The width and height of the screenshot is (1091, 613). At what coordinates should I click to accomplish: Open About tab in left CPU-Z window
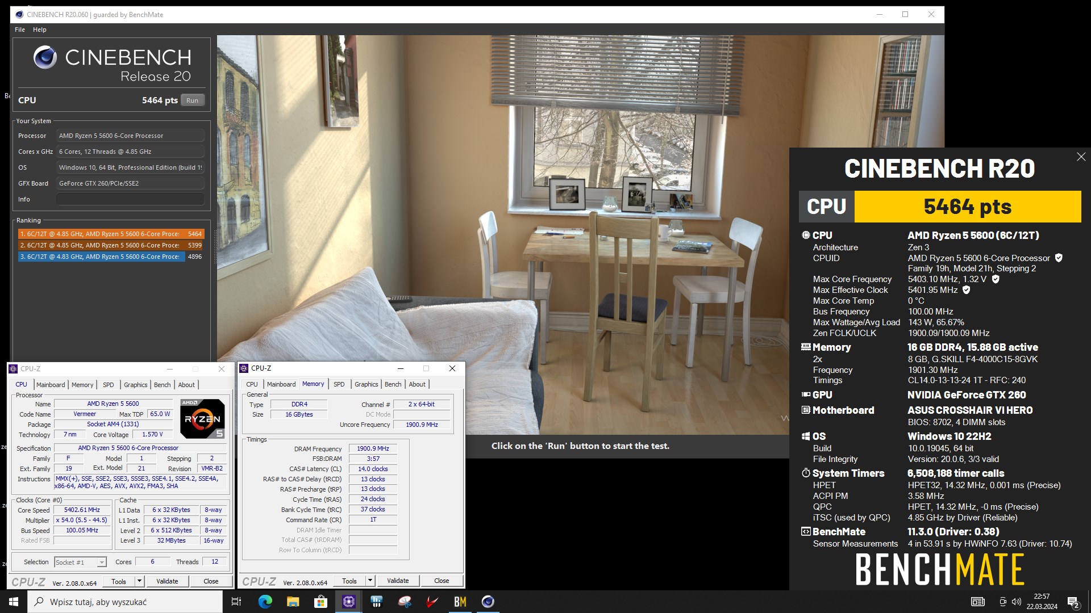point(186,385)
